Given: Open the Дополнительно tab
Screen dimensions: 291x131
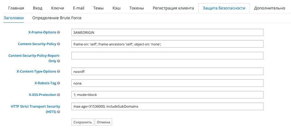Looking at the screenshot, I should click(x=270, y=8).
